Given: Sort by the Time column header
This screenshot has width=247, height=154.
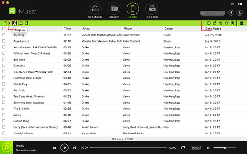Looking at the screenshot, I should [67, 29].
